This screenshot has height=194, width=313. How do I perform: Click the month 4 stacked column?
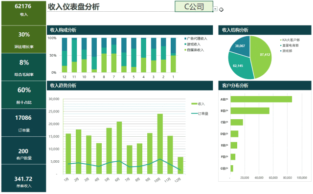[x=143, y=55]
